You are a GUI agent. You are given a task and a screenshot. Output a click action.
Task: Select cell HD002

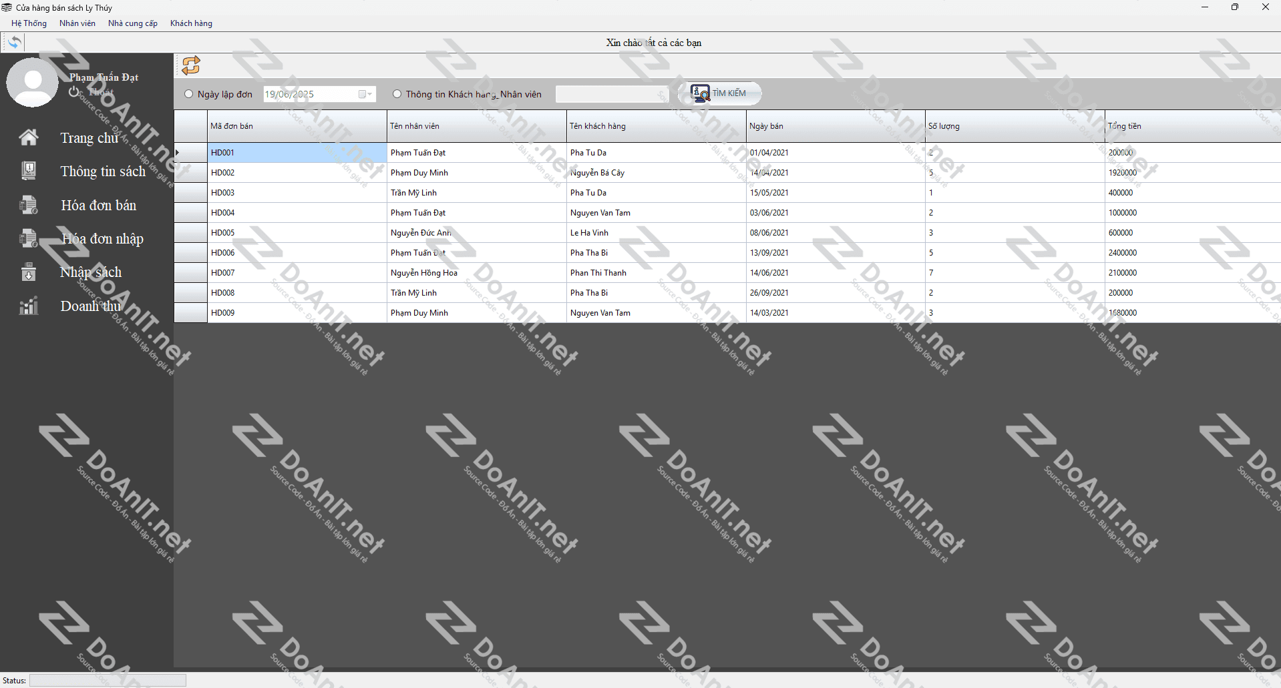point(297,173)
